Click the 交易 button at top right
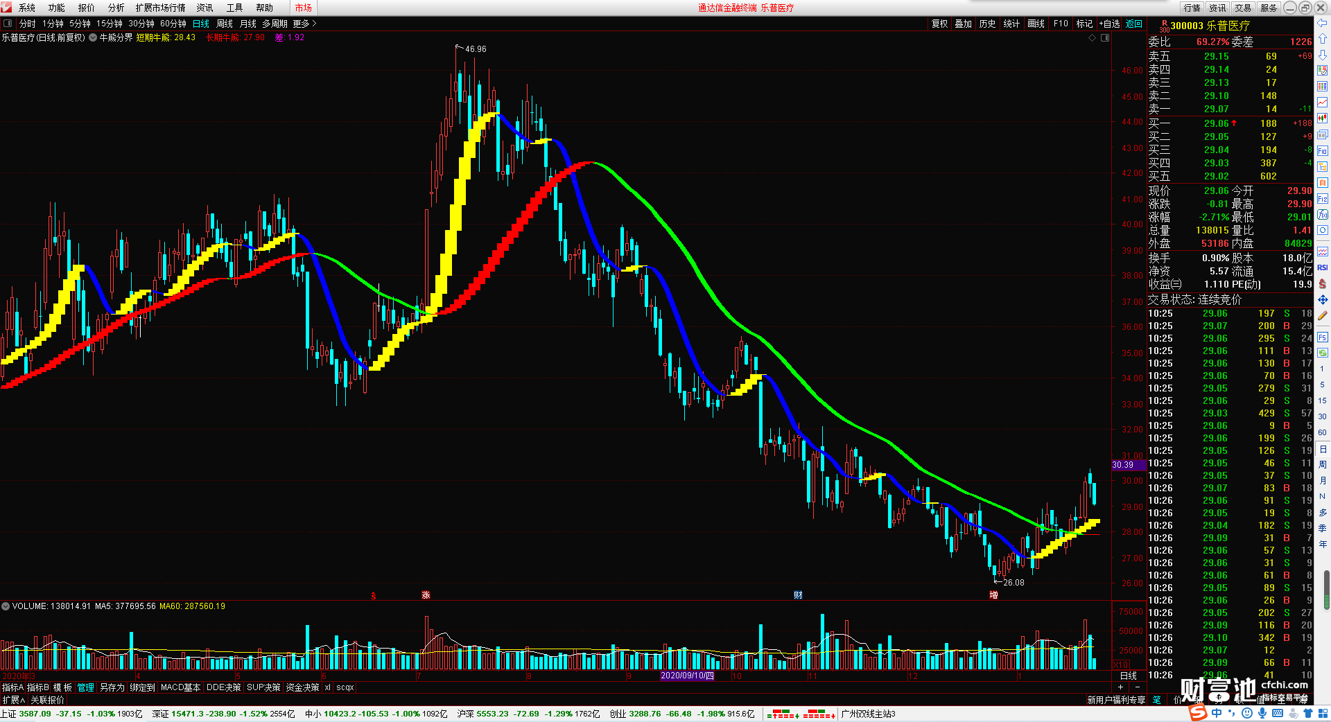The image size is (1331, 722). 1243,8
